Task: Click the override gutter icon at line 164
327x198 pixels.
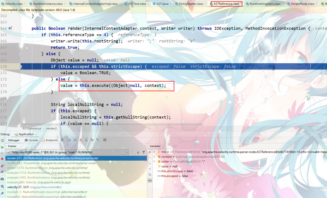Action: [x=10, y=28]
